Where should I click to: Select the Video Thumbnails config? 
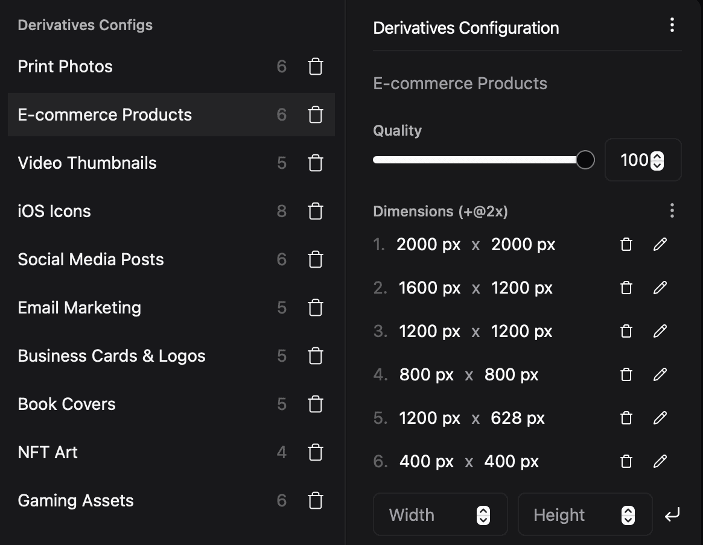[x=87, y=163]
